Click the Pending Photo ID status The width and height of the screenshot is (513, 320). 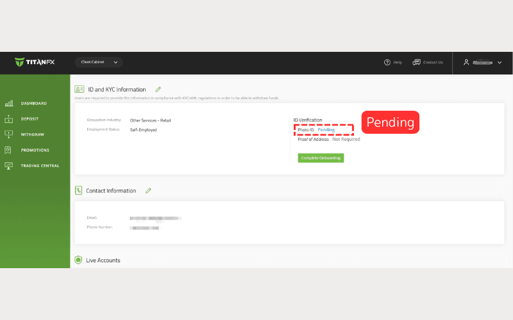tap(326, 130)
